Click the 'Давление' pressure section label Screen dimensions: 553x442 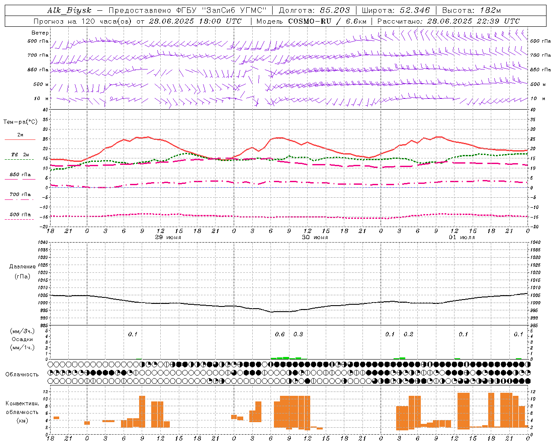(x=22, y=267)
